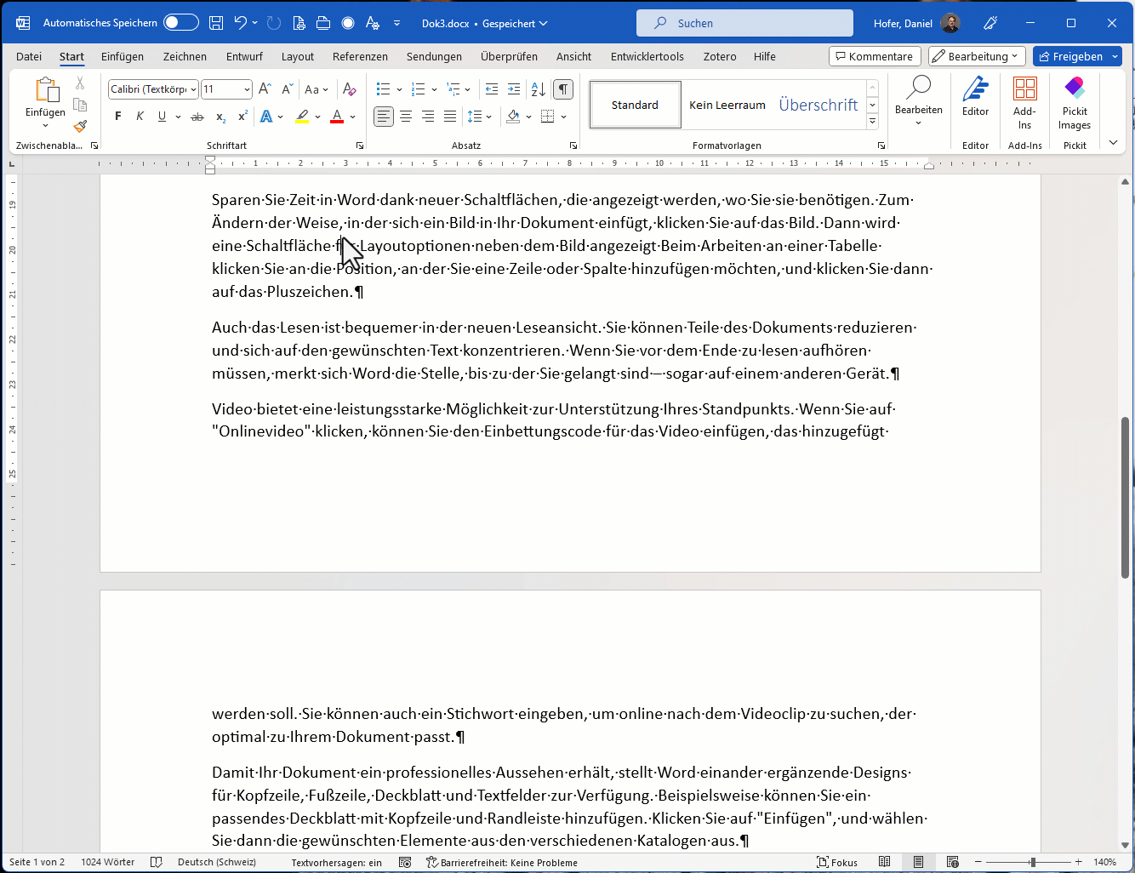The image size is (1135, 873).
Task: Toggle bold formatting
Action: click(118, 117)
